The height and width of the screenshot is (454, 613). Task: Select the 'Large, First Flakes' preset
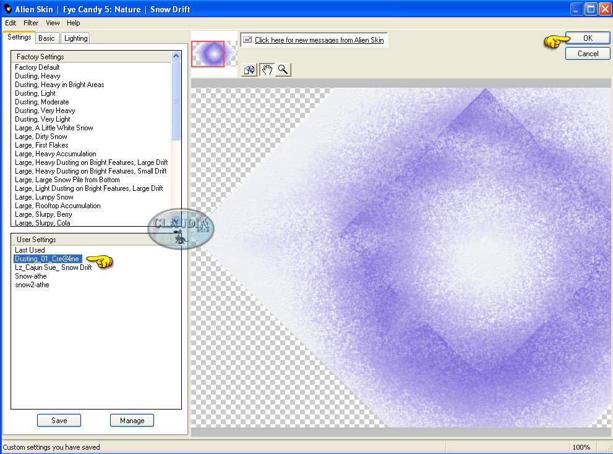pos(41,145)
